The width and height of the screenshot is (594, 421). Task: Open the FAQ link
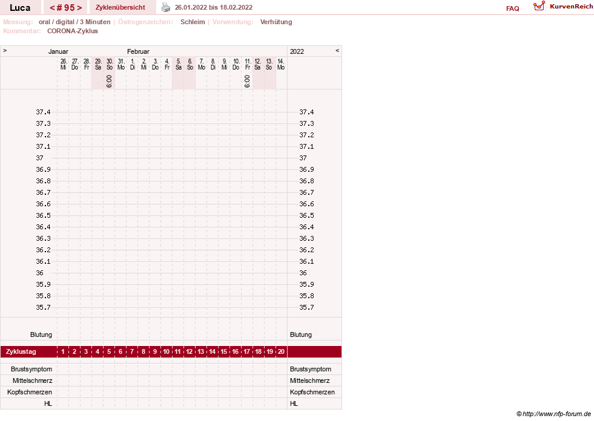coord(512,8)
